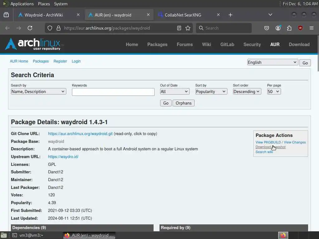Expand the list all tabs chevron

pos(270,15)
